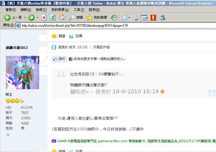Click the 我的最愛 toolbar label
This screenshot has width=216, height=152.
click(x=100, y=18)
